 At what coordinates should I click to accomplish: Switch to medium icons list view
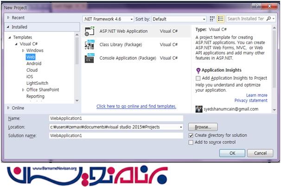pyautogui.click(x=221, y=19)
